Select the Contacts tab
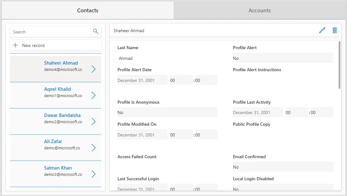This screenshot has width=347, height=196. 88,10
